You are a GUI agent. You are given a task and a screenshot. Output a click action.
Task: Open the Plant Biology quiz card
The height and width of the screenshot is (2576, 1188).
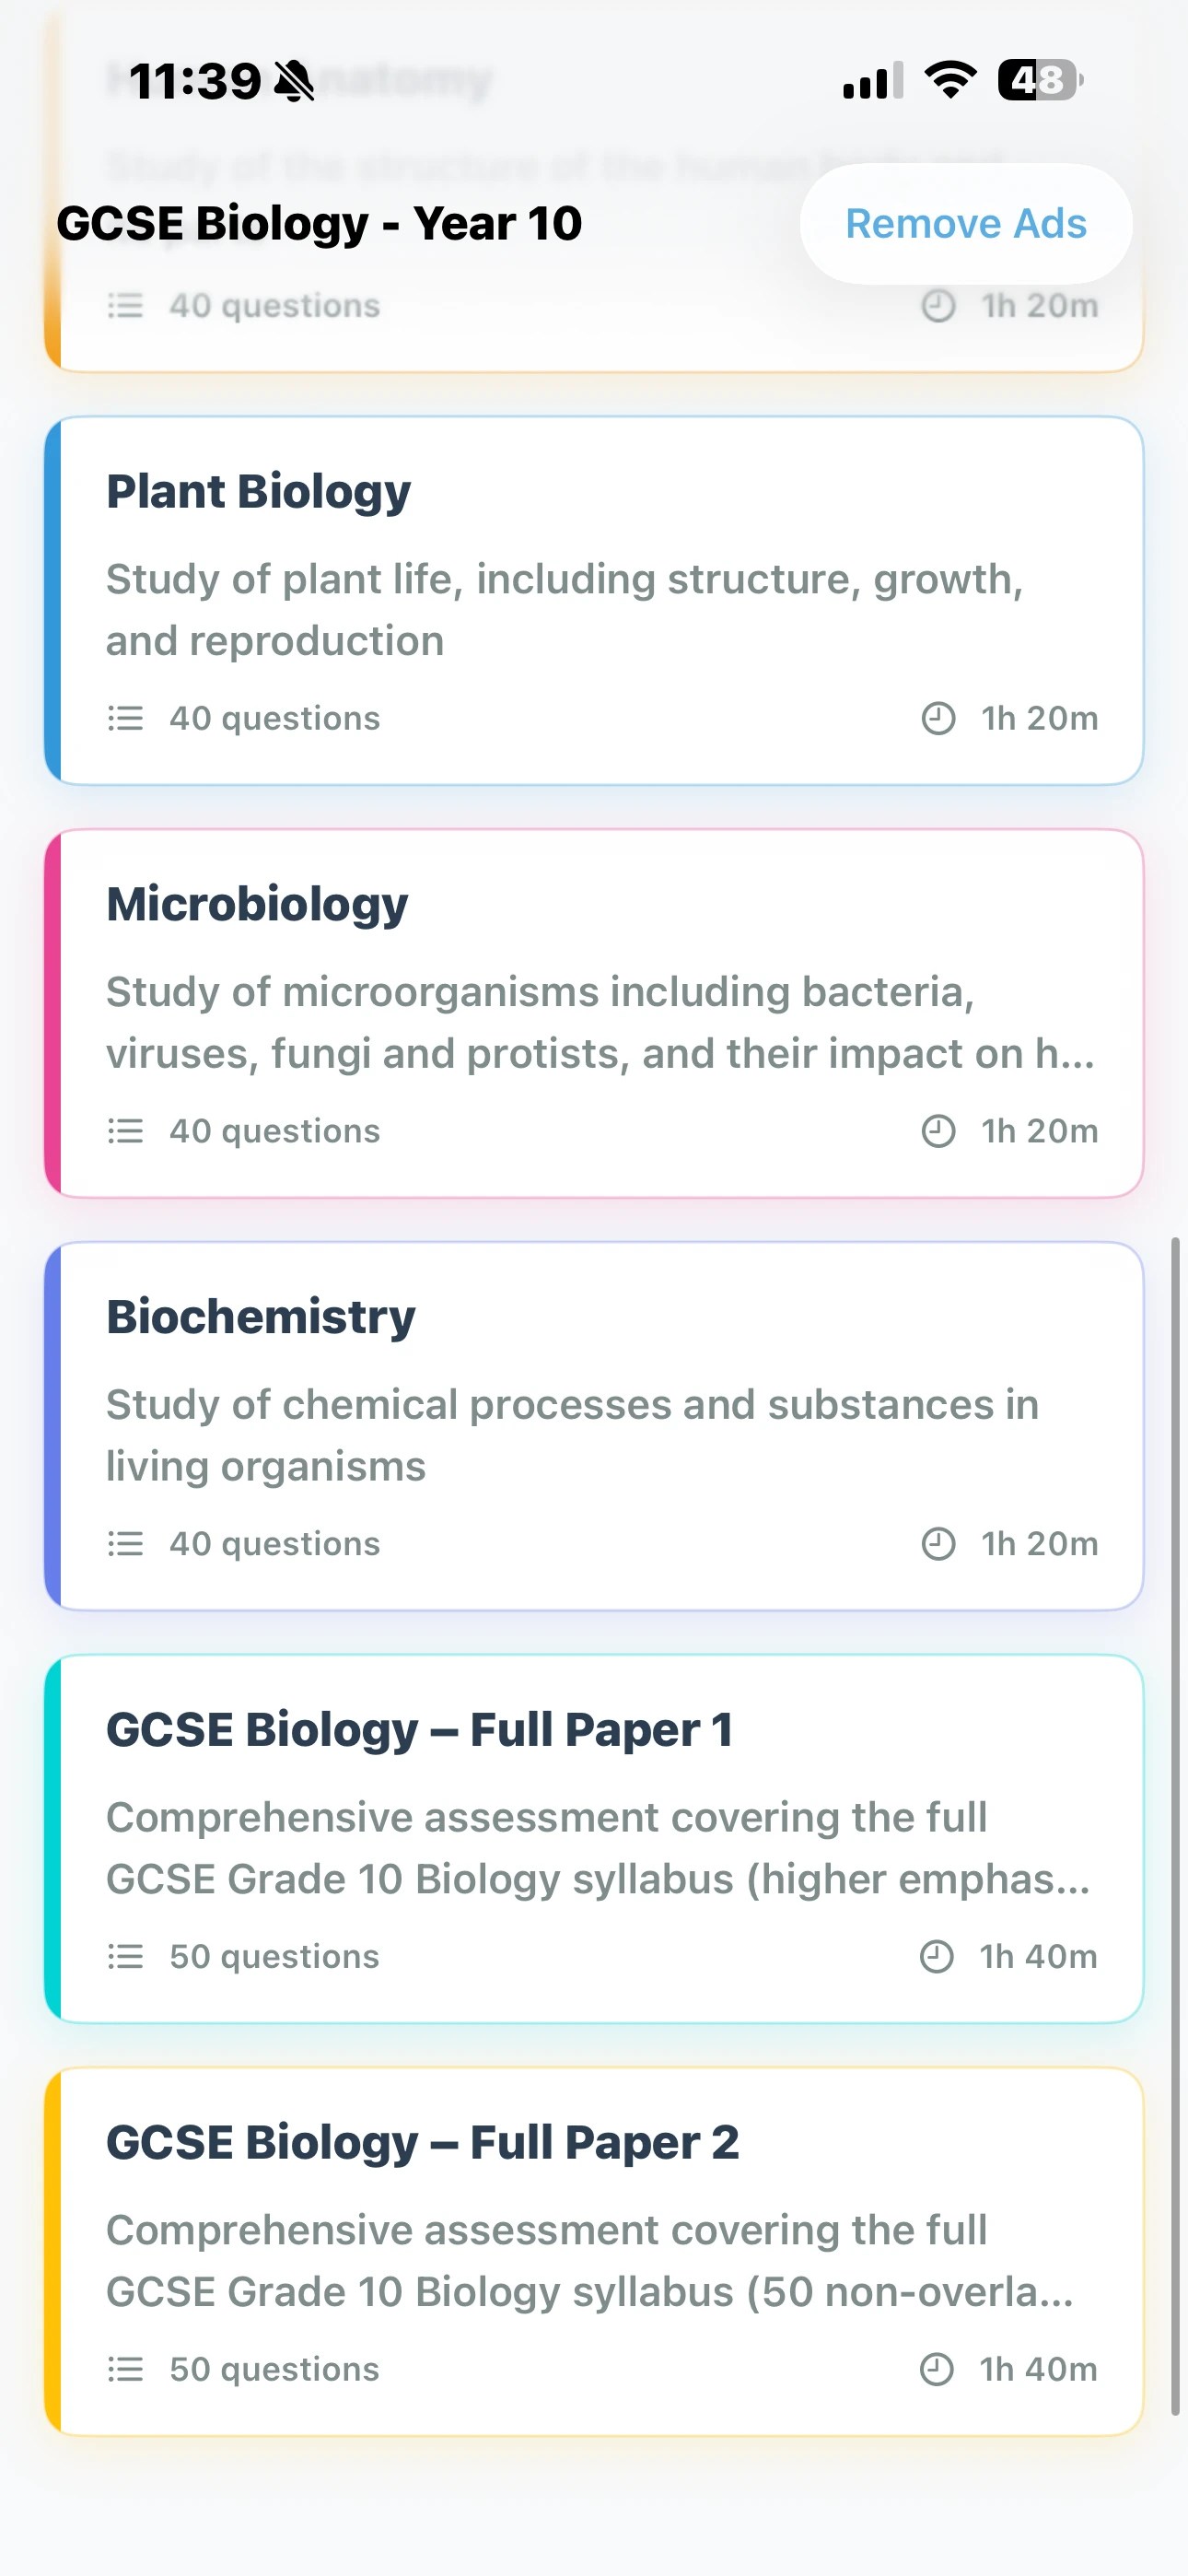(594, 601)
